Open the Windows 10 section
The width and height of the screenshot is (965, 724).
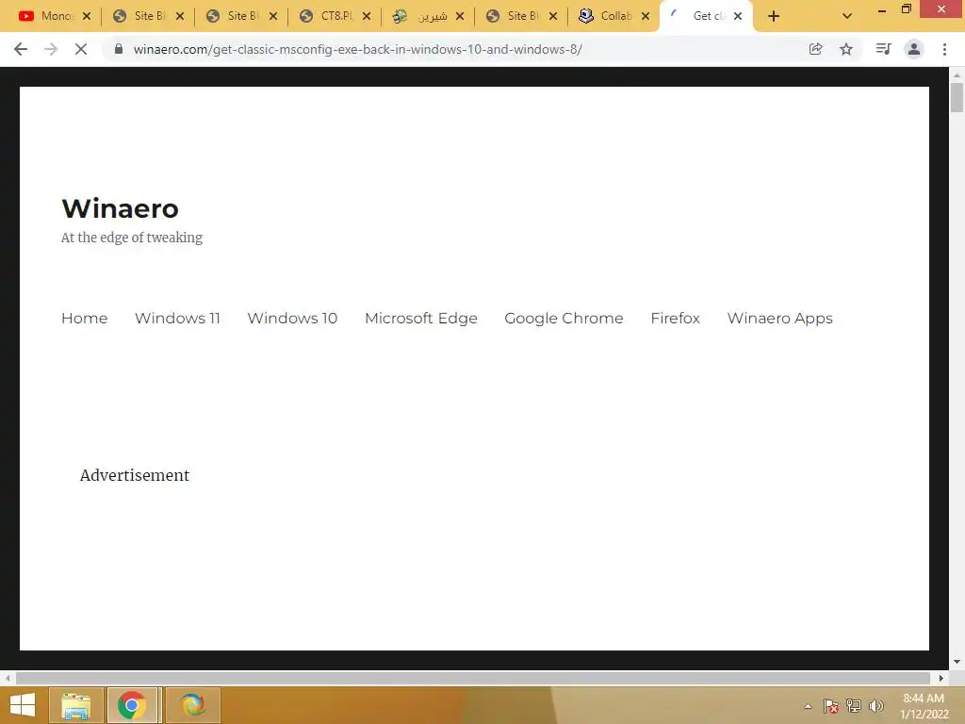point(292,319)
